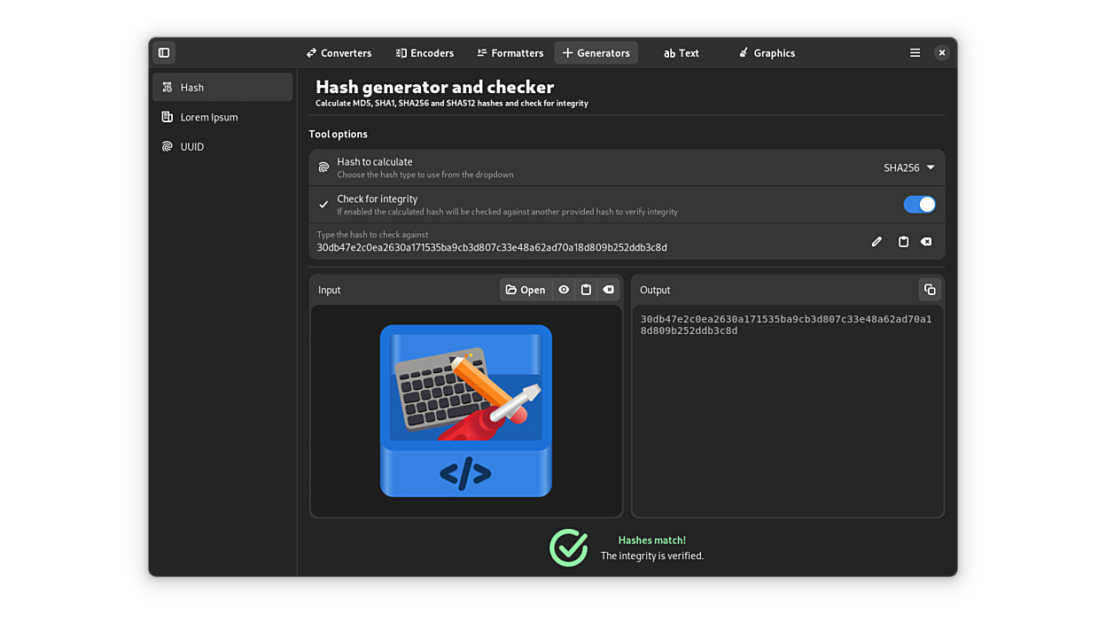Viewport: 1106px width, 622px height.
Task: Paste content into the Input field
Action: pyautogui.click(x=586, y=289)
